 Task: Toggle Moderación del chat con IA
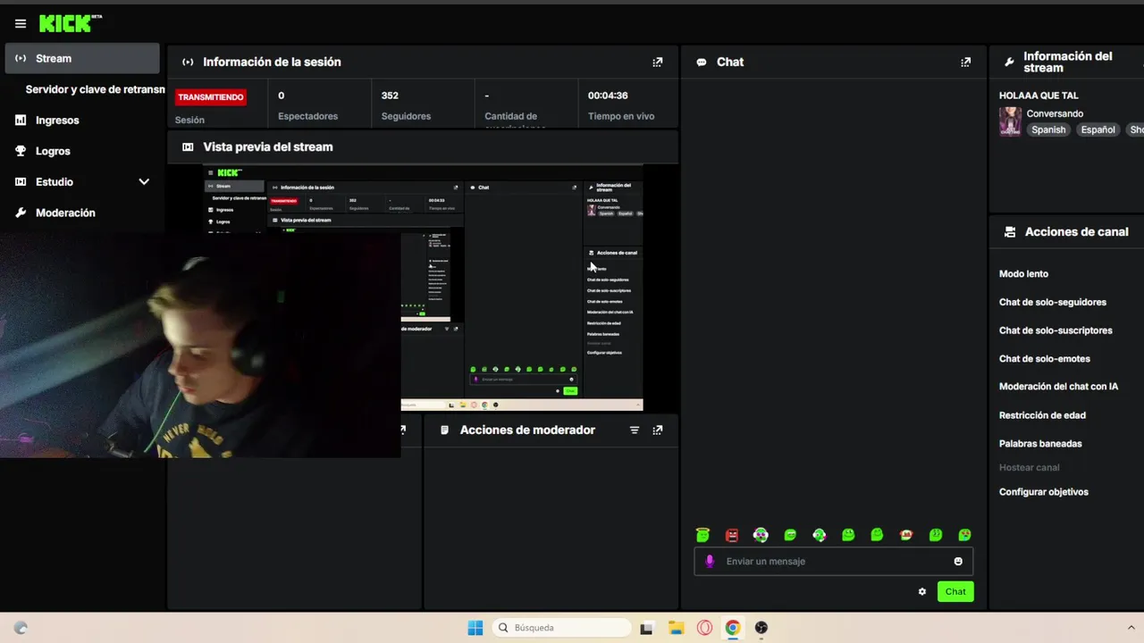point(1058,387)
